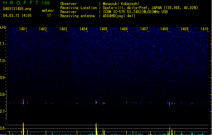Click the 1402 time marker

(43, 29)
